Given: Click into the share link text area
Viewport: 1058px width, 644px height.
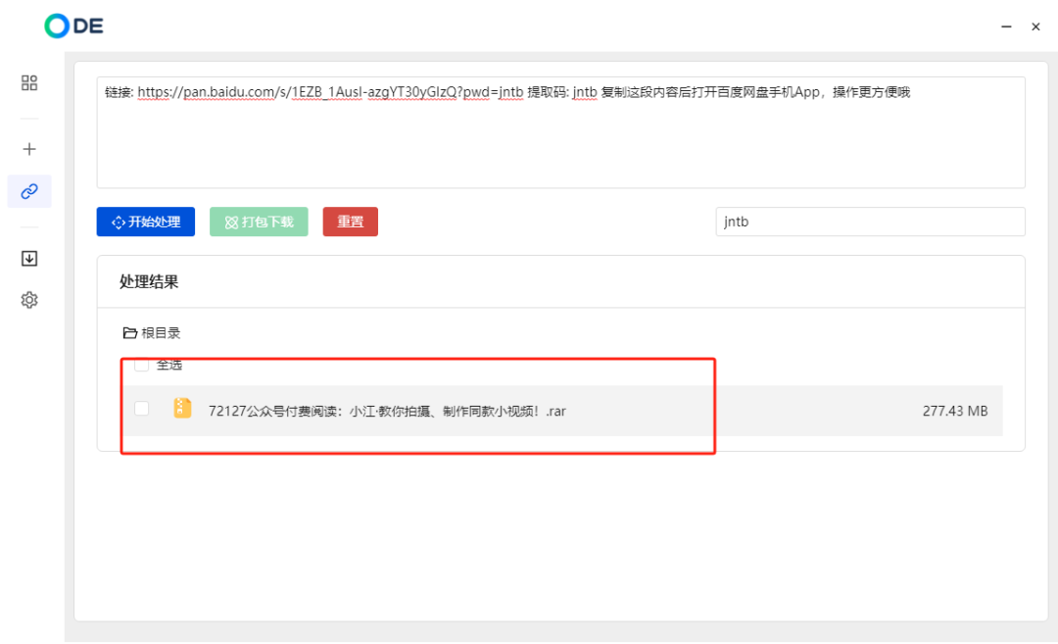Looking at the screenshot, I should point(560,132).
